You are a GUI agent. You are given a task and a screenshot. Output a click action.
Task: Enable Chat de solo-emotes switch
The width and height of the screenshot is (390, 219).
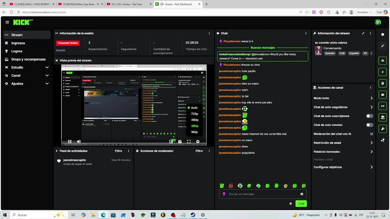(370, 125)
